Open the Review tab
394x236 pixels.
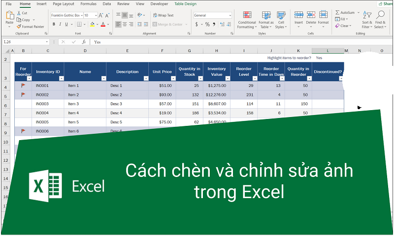pos(124,4)
